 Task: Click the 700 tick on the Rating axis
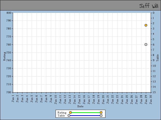coord(9,92)
